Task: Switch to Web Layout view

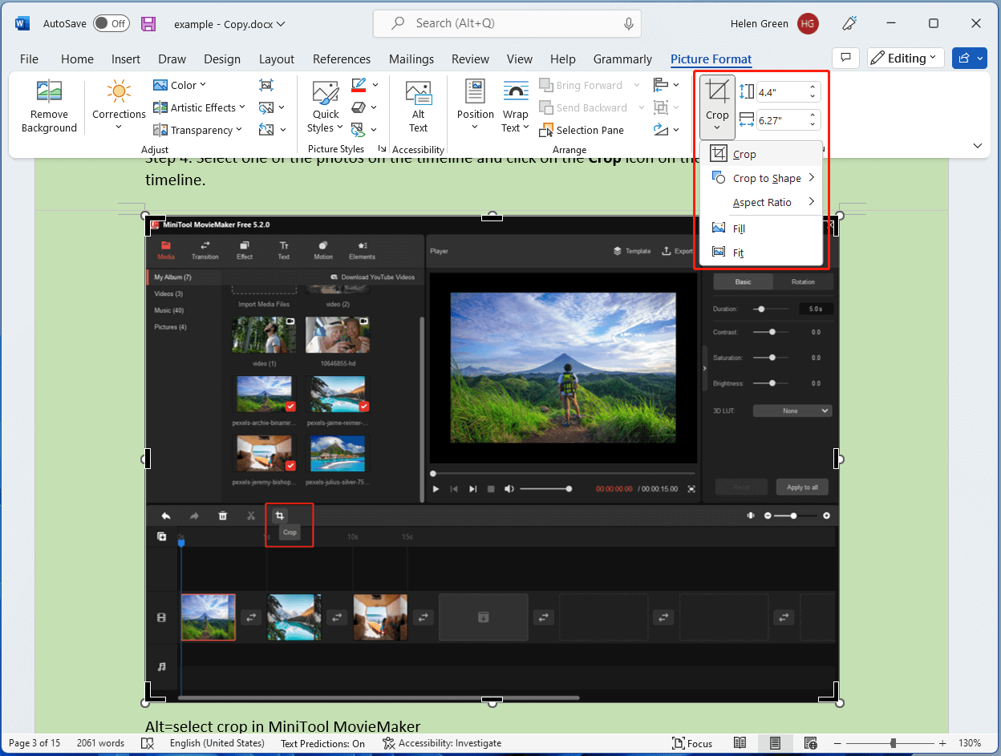Action: coord(810,743)
